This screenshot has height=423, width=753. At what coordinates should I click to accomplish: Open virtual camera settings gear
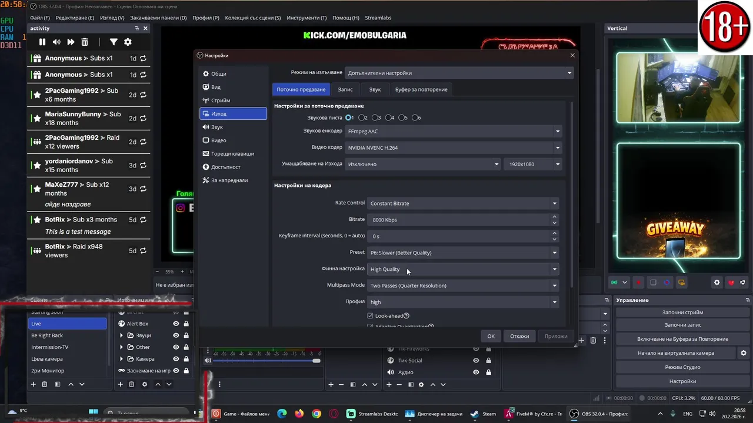pyautogui.click(x=744, y=353)
